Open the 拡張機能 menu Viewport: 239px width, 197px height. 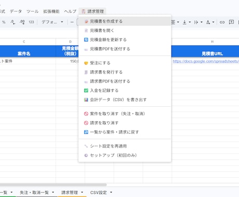51,11
